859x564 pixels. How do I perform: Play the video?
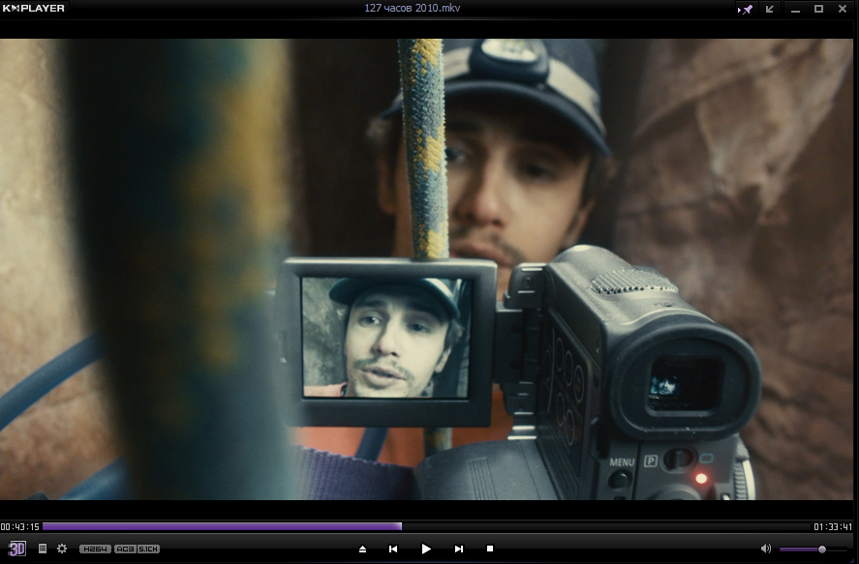[426, 549]
